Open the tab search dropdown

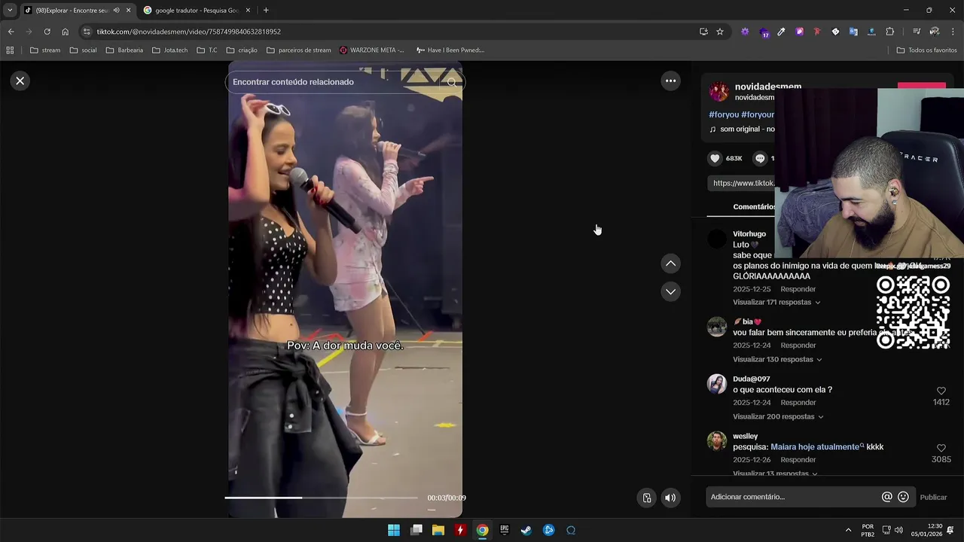coord(9,11)
